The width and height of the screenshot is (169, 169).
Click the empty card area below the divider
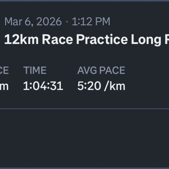pos(84,138)
